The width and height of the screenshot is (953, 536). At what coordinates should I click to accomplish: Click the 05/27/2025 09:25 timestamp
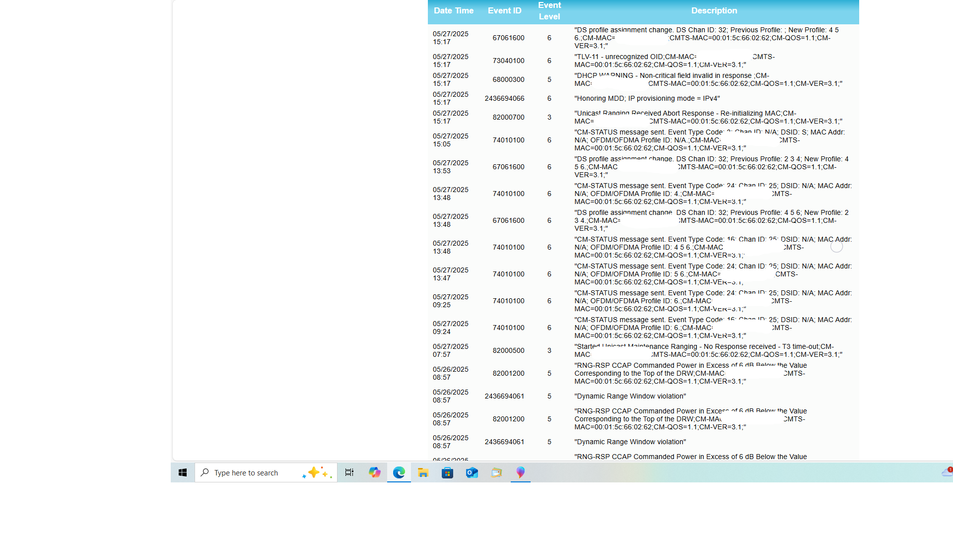pos(451,301)
